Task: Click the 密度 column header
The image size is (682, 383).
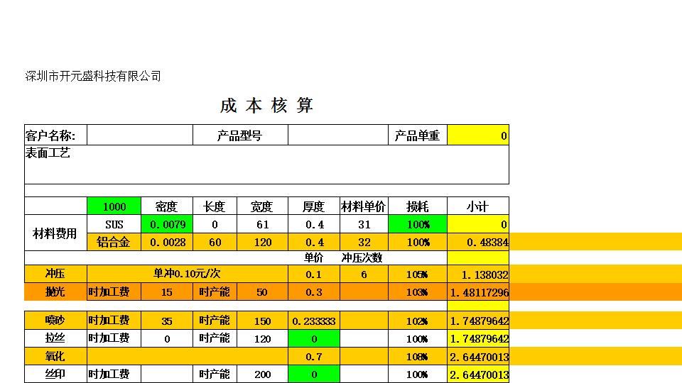Action: tap(167, 206)
